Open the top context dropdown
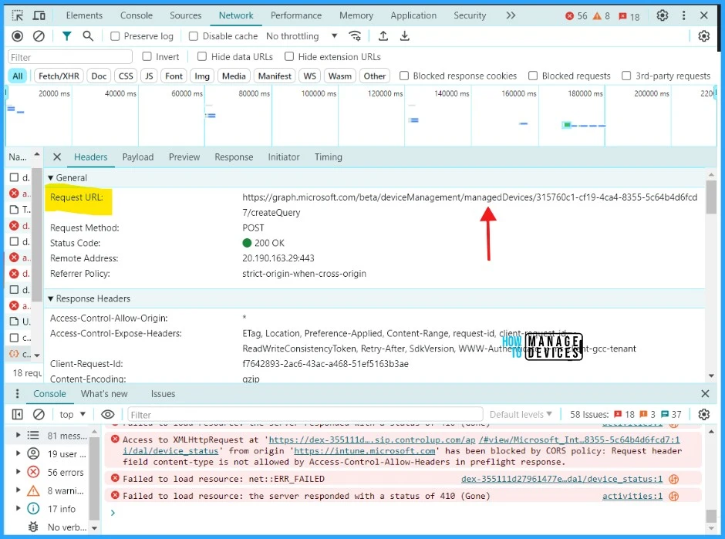The height and width of the screenshot is (539, 725). pyautogui.click(x=72, y=415)
